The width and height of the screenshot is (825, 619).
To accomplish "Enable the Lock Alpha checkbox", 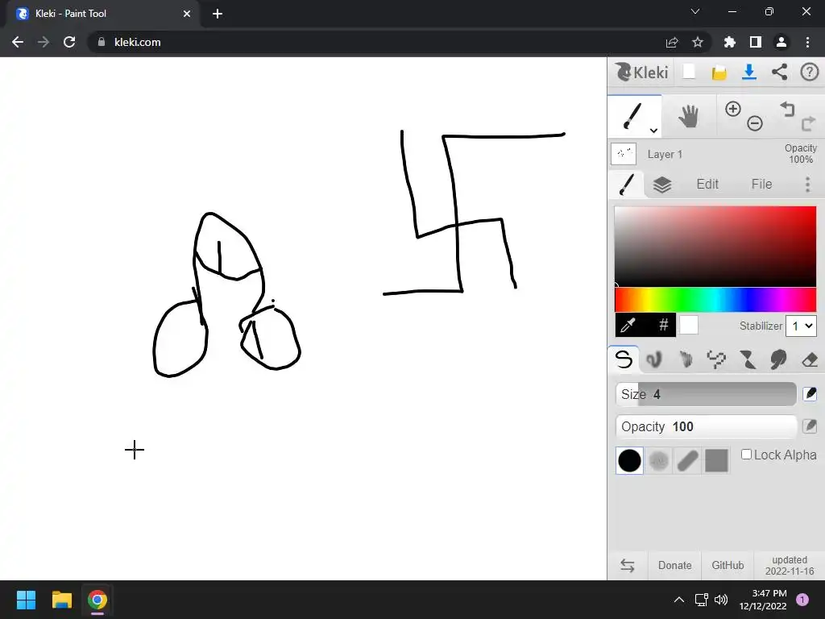I will [x=746, y=455].
